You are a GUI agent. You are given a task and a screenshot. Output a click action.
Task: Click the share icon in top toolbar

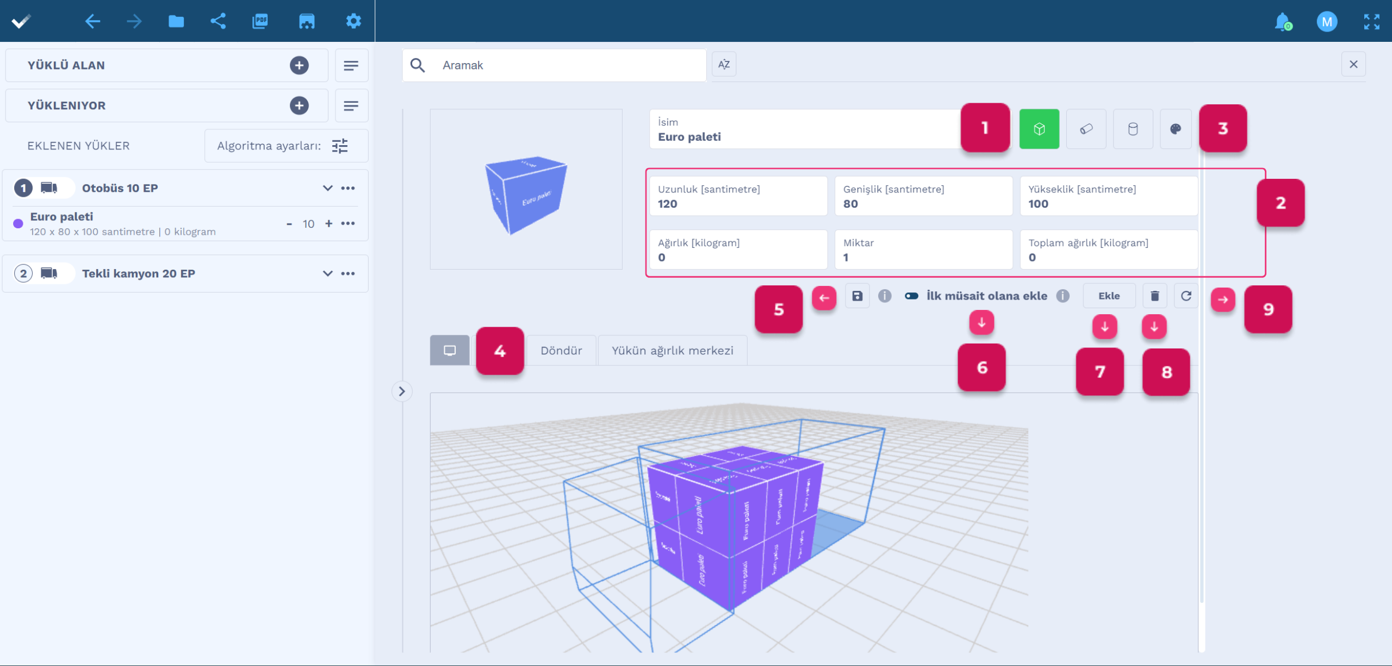[x=218, y=21]
